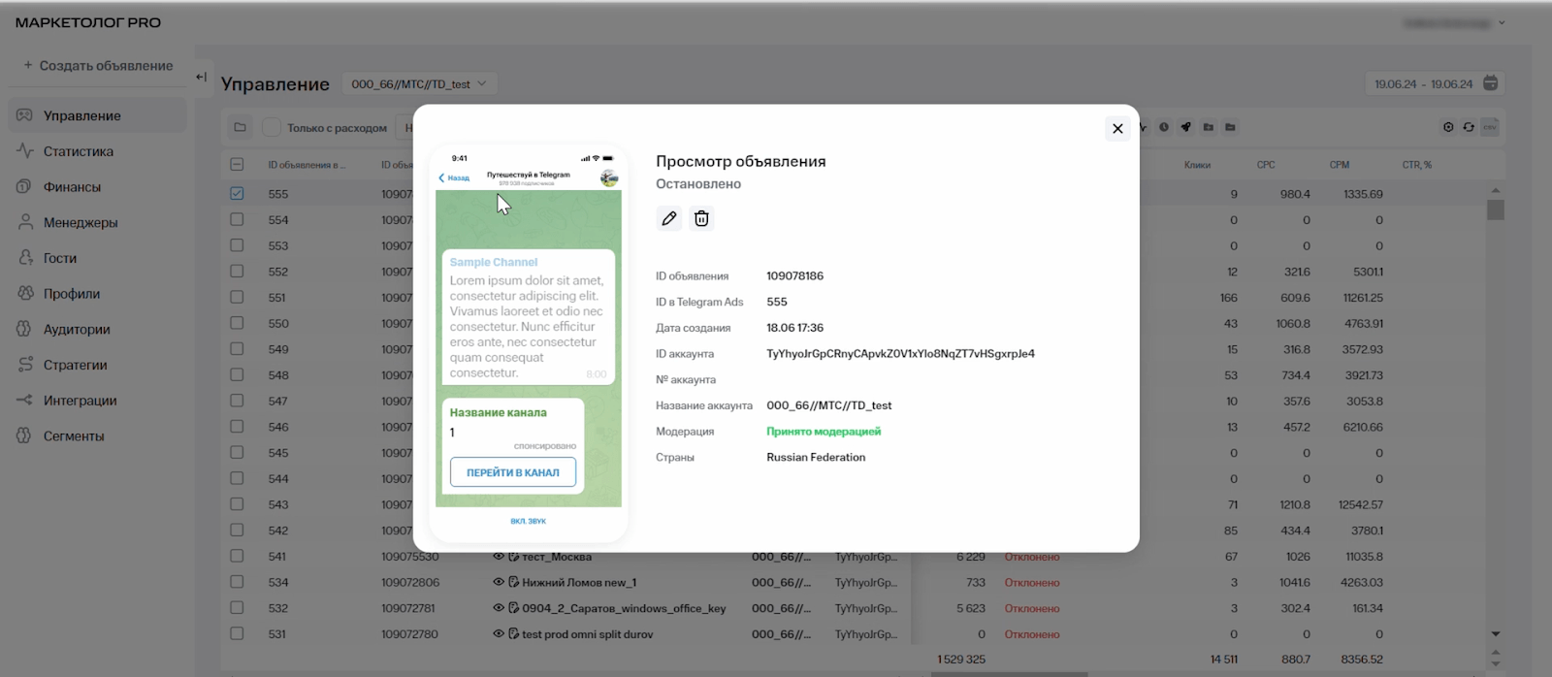Click the Russian Federation country value
Screen dimensions: 1552x677
[816, 458]
